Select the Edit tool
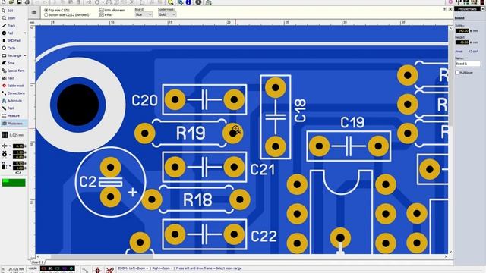486x273 pixels. (8, 11)
